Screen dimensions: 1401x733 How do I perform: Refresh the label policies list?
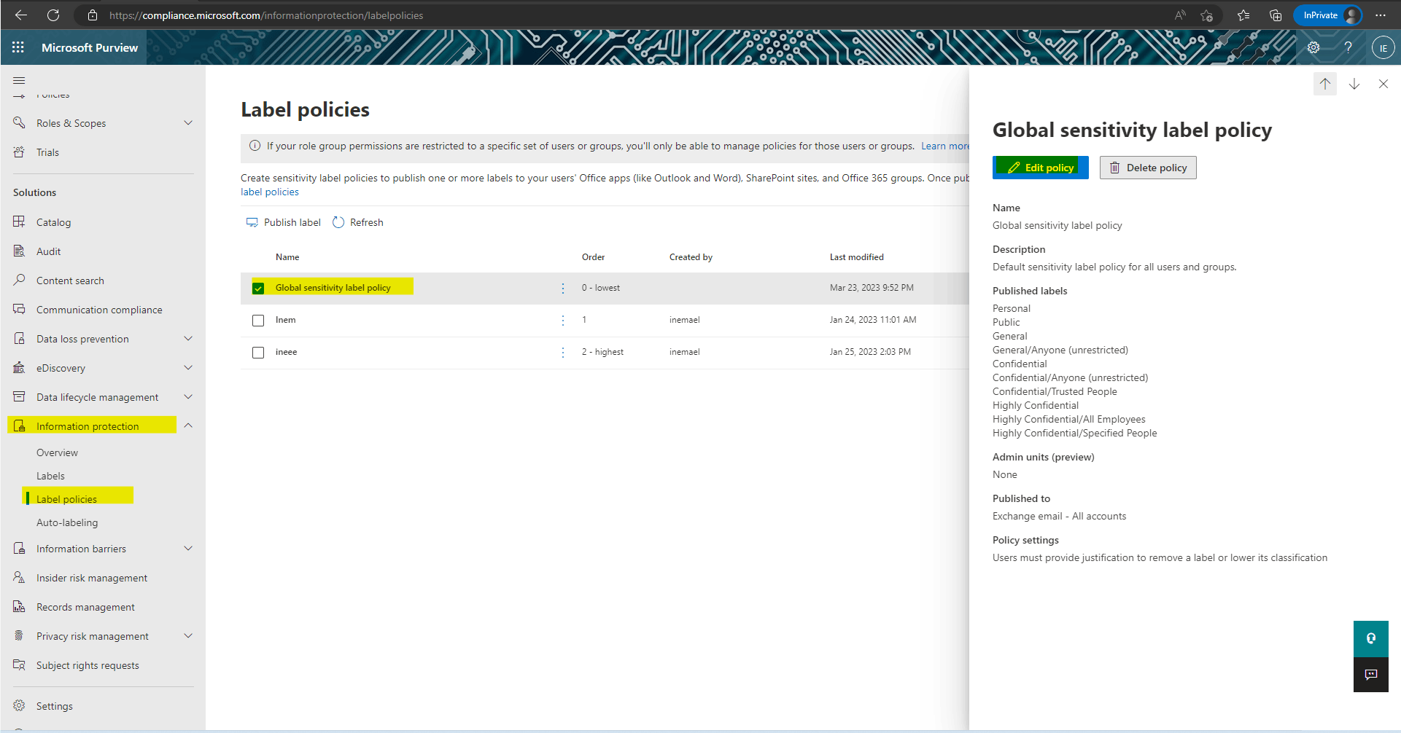(x=357, y=222)
